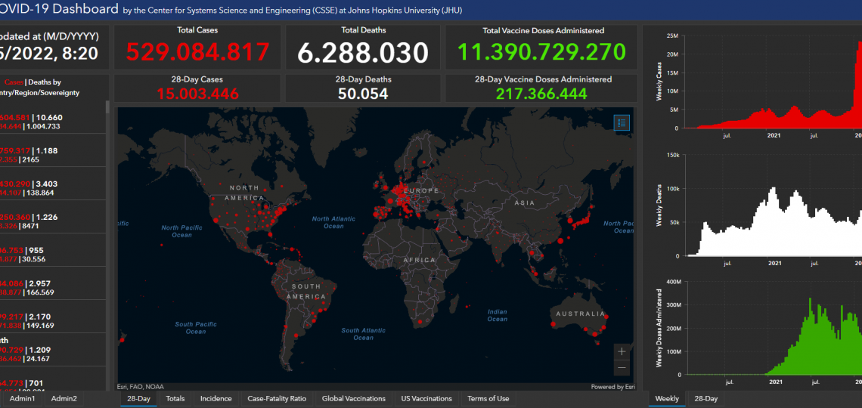Click the EUROPE map label
This screenshot has width=862, height=408.
pyautogui.click(x=422, y=190)
